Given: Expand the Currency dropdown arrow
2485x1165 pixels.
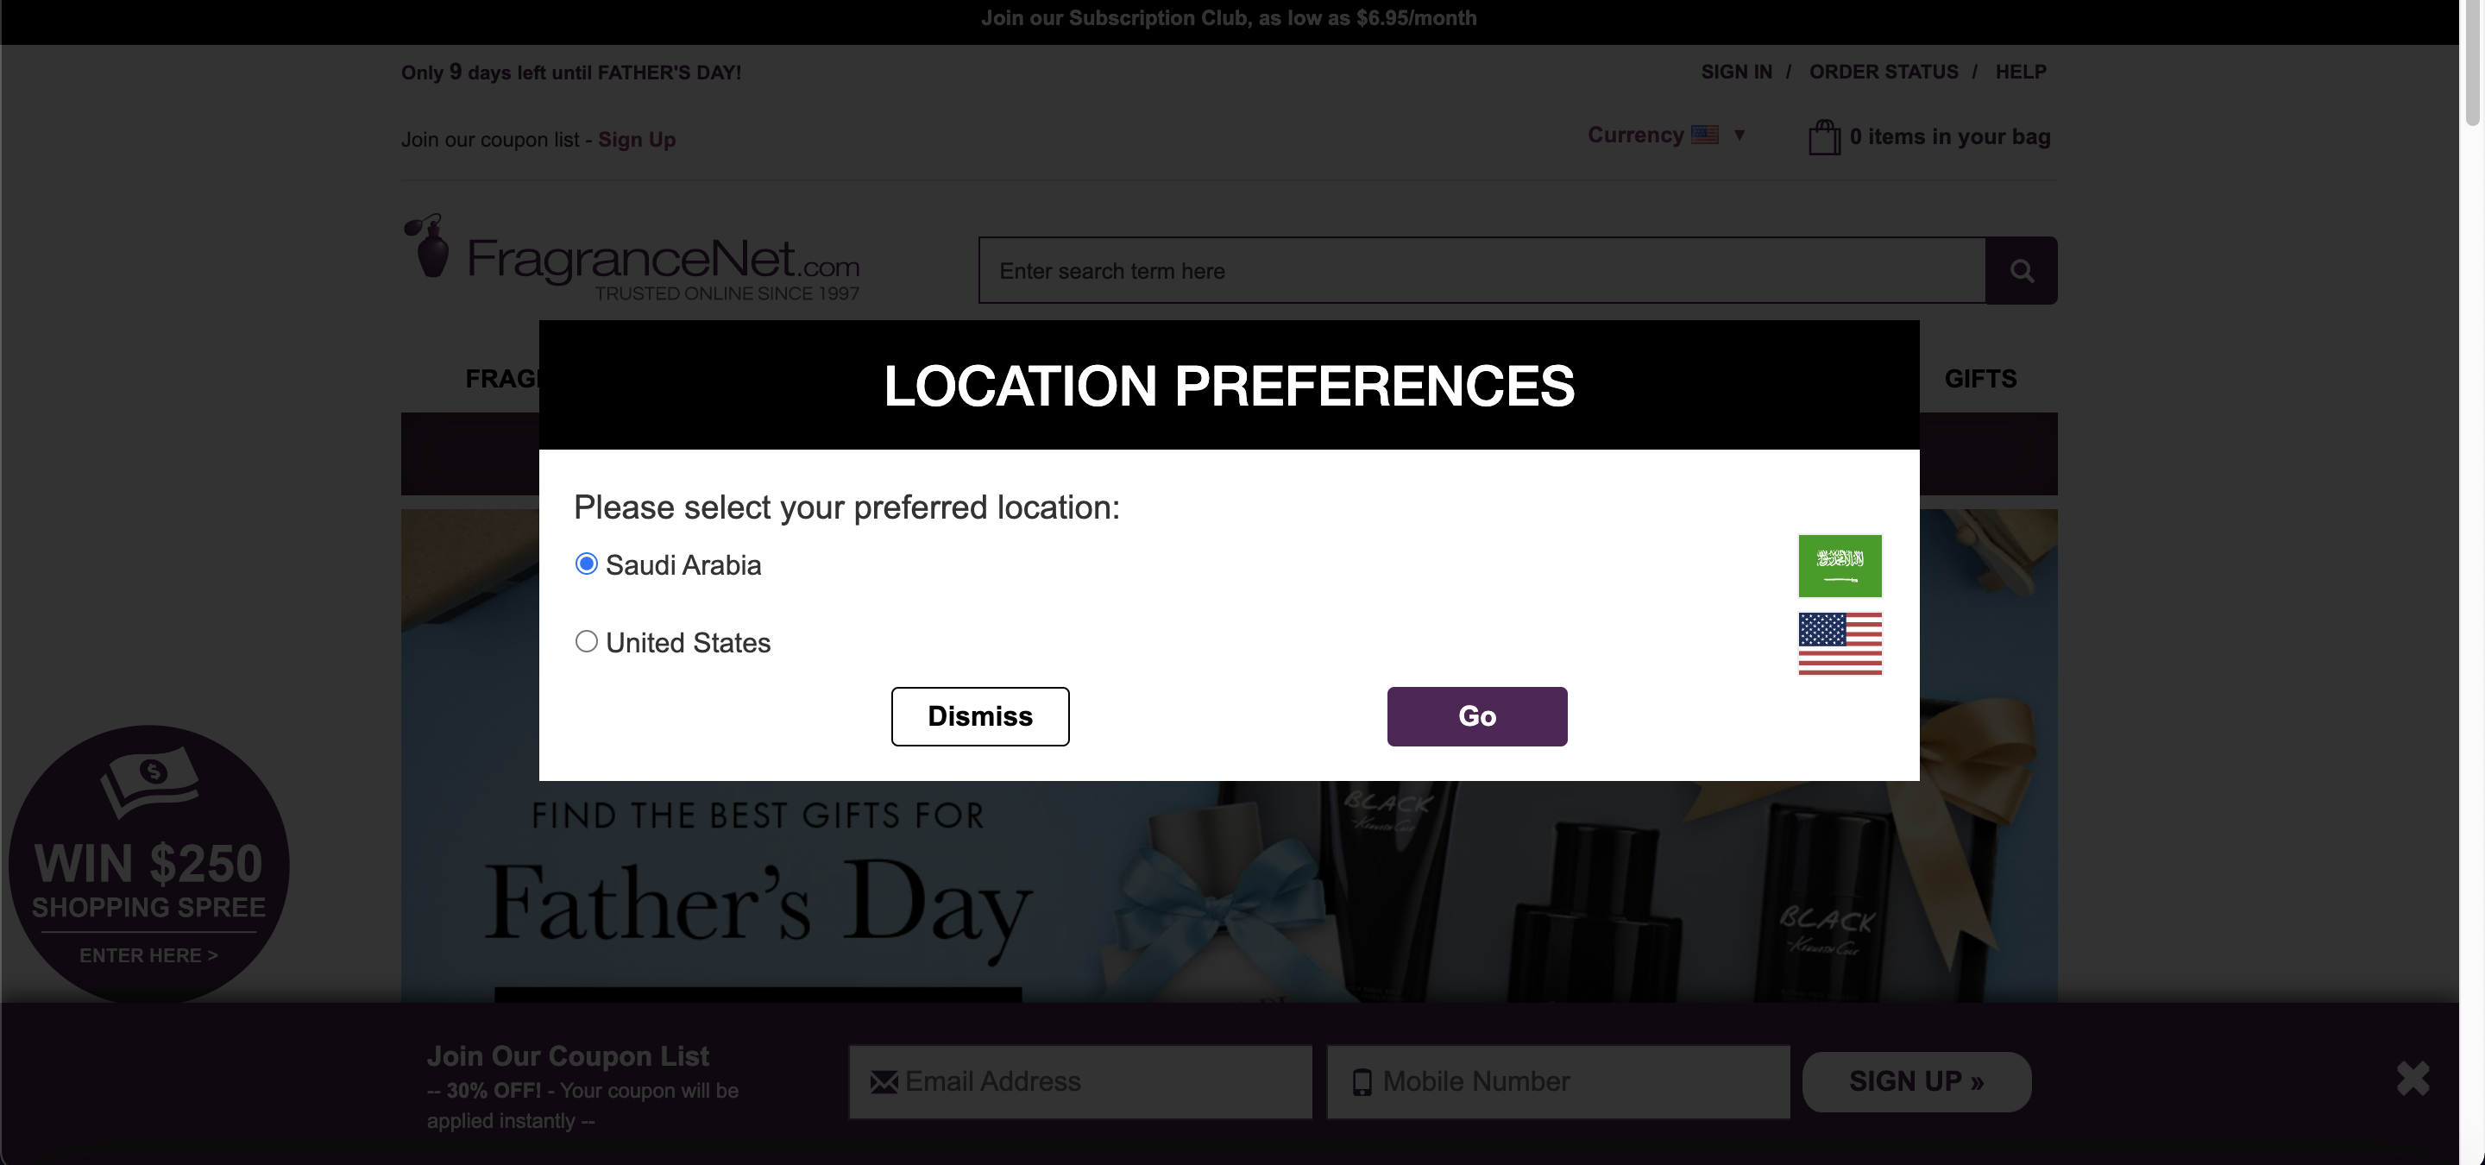Looking at the screenshot, I should coord(1739,135).
